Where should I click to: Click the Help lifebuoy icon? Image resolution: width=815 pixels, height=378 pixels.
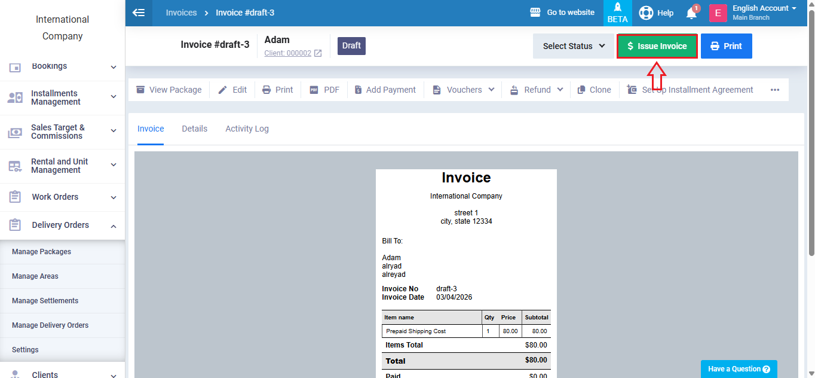pos(646,13)
